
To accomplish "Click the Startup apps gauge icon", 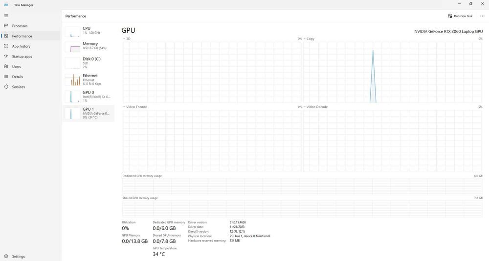I will (6, 56).
